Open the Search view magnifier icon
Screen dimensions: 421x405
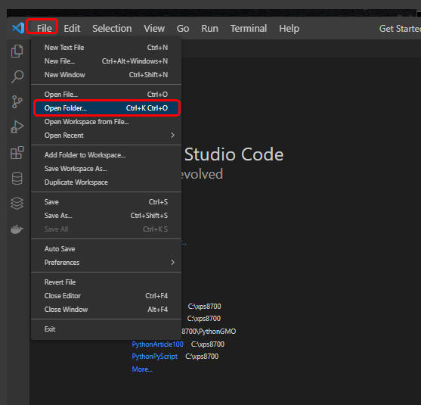coord(17,76)
